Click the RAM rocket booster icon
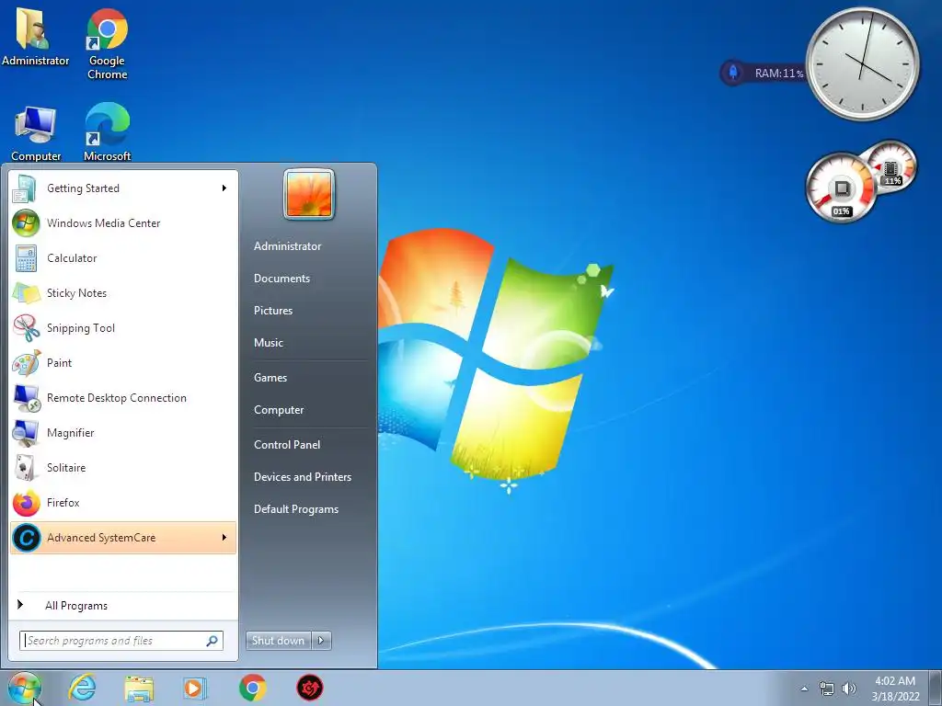The width and height of the screenshot is (942, 706). pyautogui.click(x=733, y=73)
